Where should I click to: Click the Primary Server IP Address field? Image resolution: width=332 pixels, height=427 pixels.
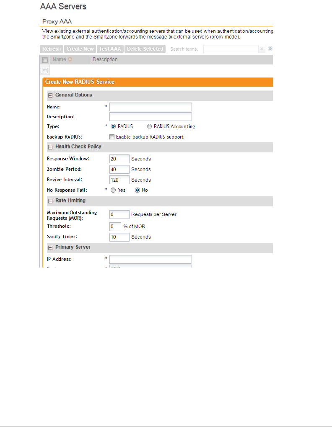(x=150, y=259)
